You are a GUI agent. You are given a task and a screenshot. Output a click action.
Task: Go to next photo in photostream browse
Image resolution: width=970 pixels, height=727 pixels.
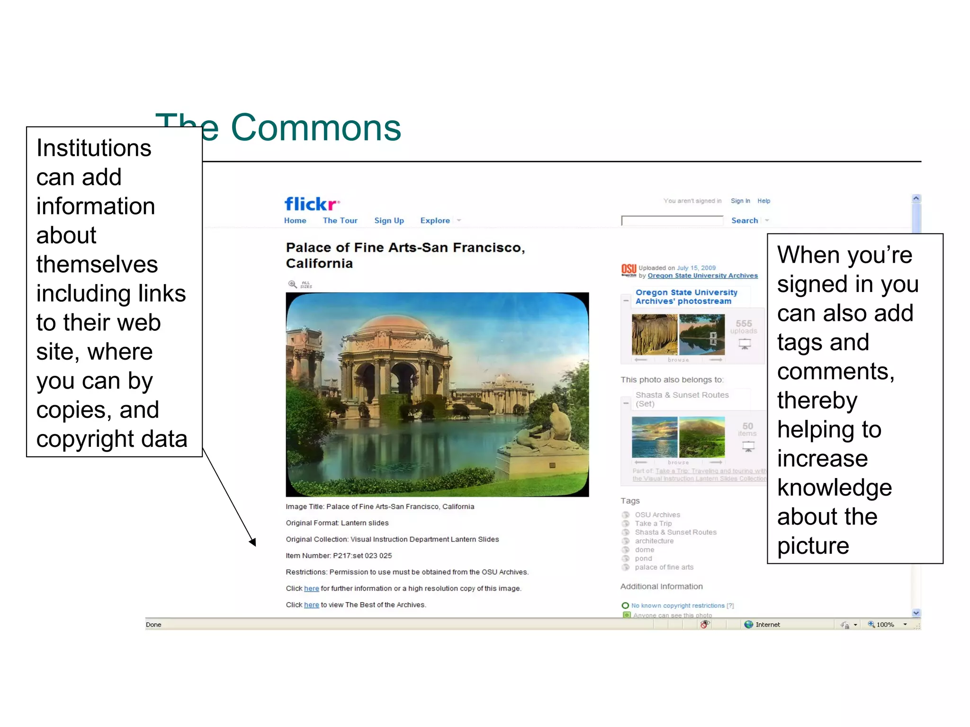click(716, 360)
